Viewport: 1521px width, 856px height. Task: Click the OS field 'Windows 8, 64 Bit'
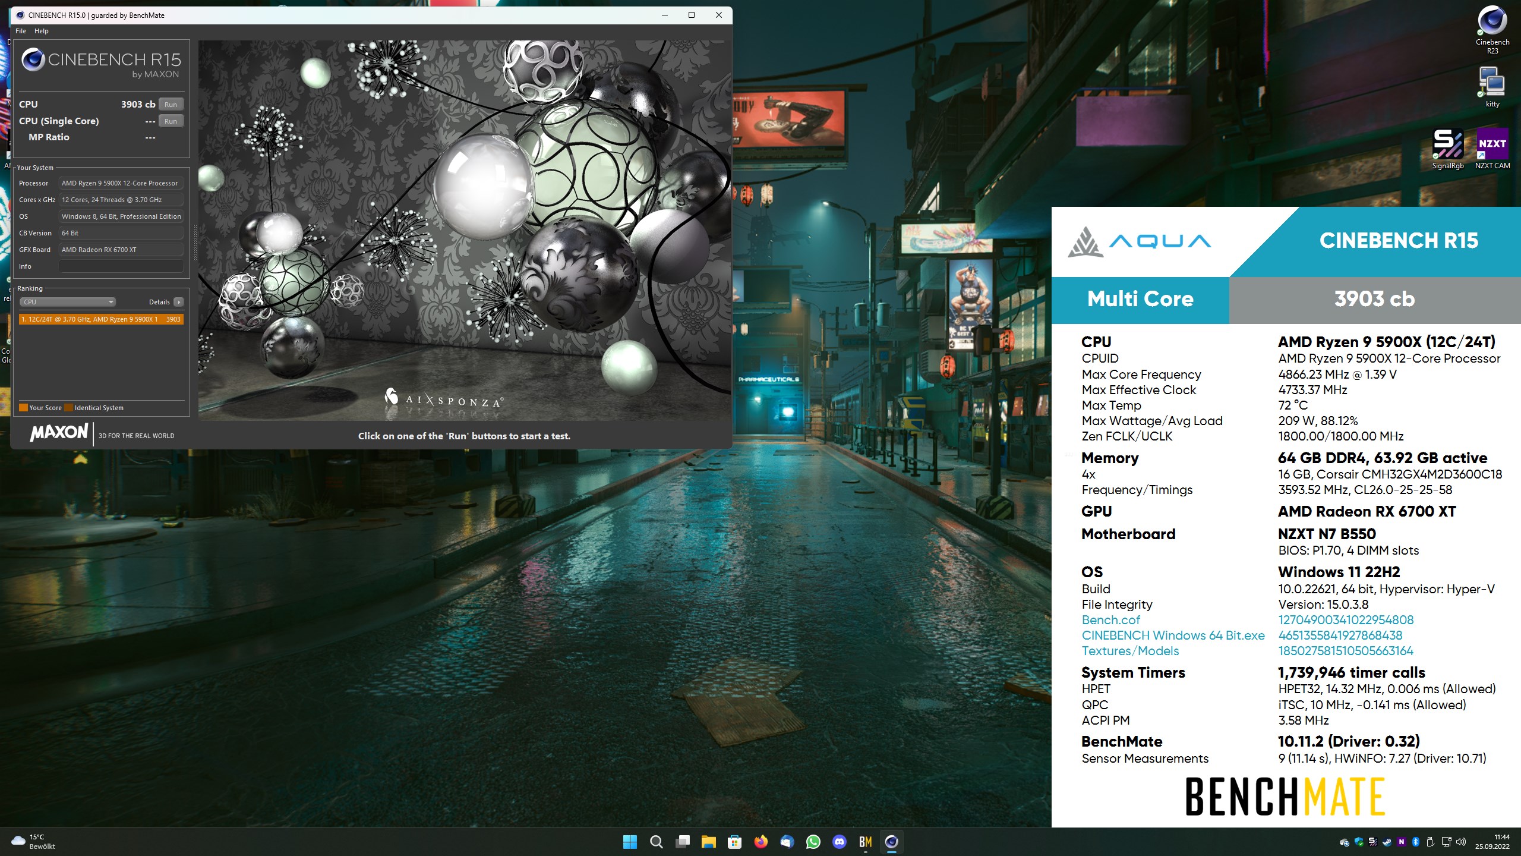click(x=121, y=216)
